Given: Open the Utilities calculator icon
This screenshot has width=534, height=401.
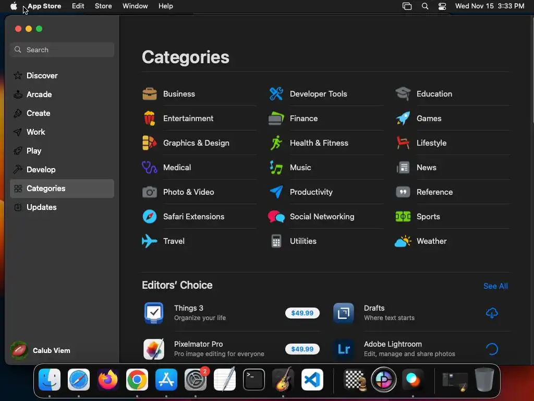Looking at the screenshot, I should (x=276, y=241).
